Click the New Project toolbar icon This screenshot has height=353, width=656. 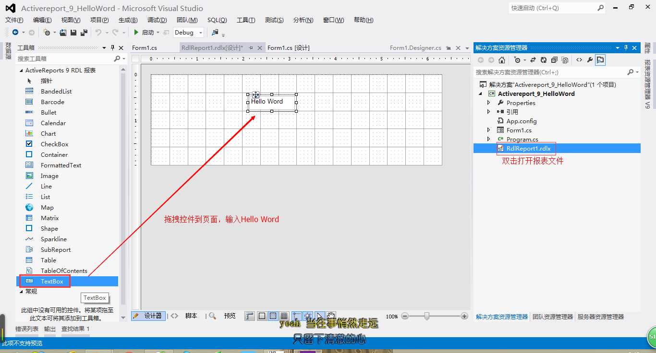pyautogui.click(x=47, y=32)
